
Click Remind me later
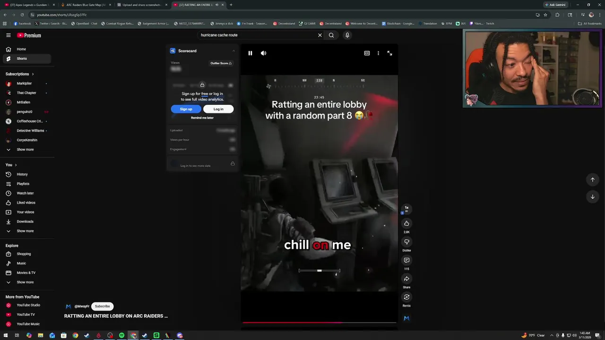pos(202,118)
